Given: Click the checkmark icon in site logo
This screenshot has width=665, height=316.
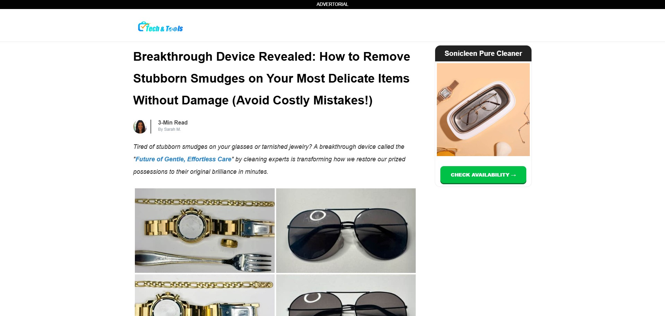Looking at the screenshot, I should pos(142,26).
